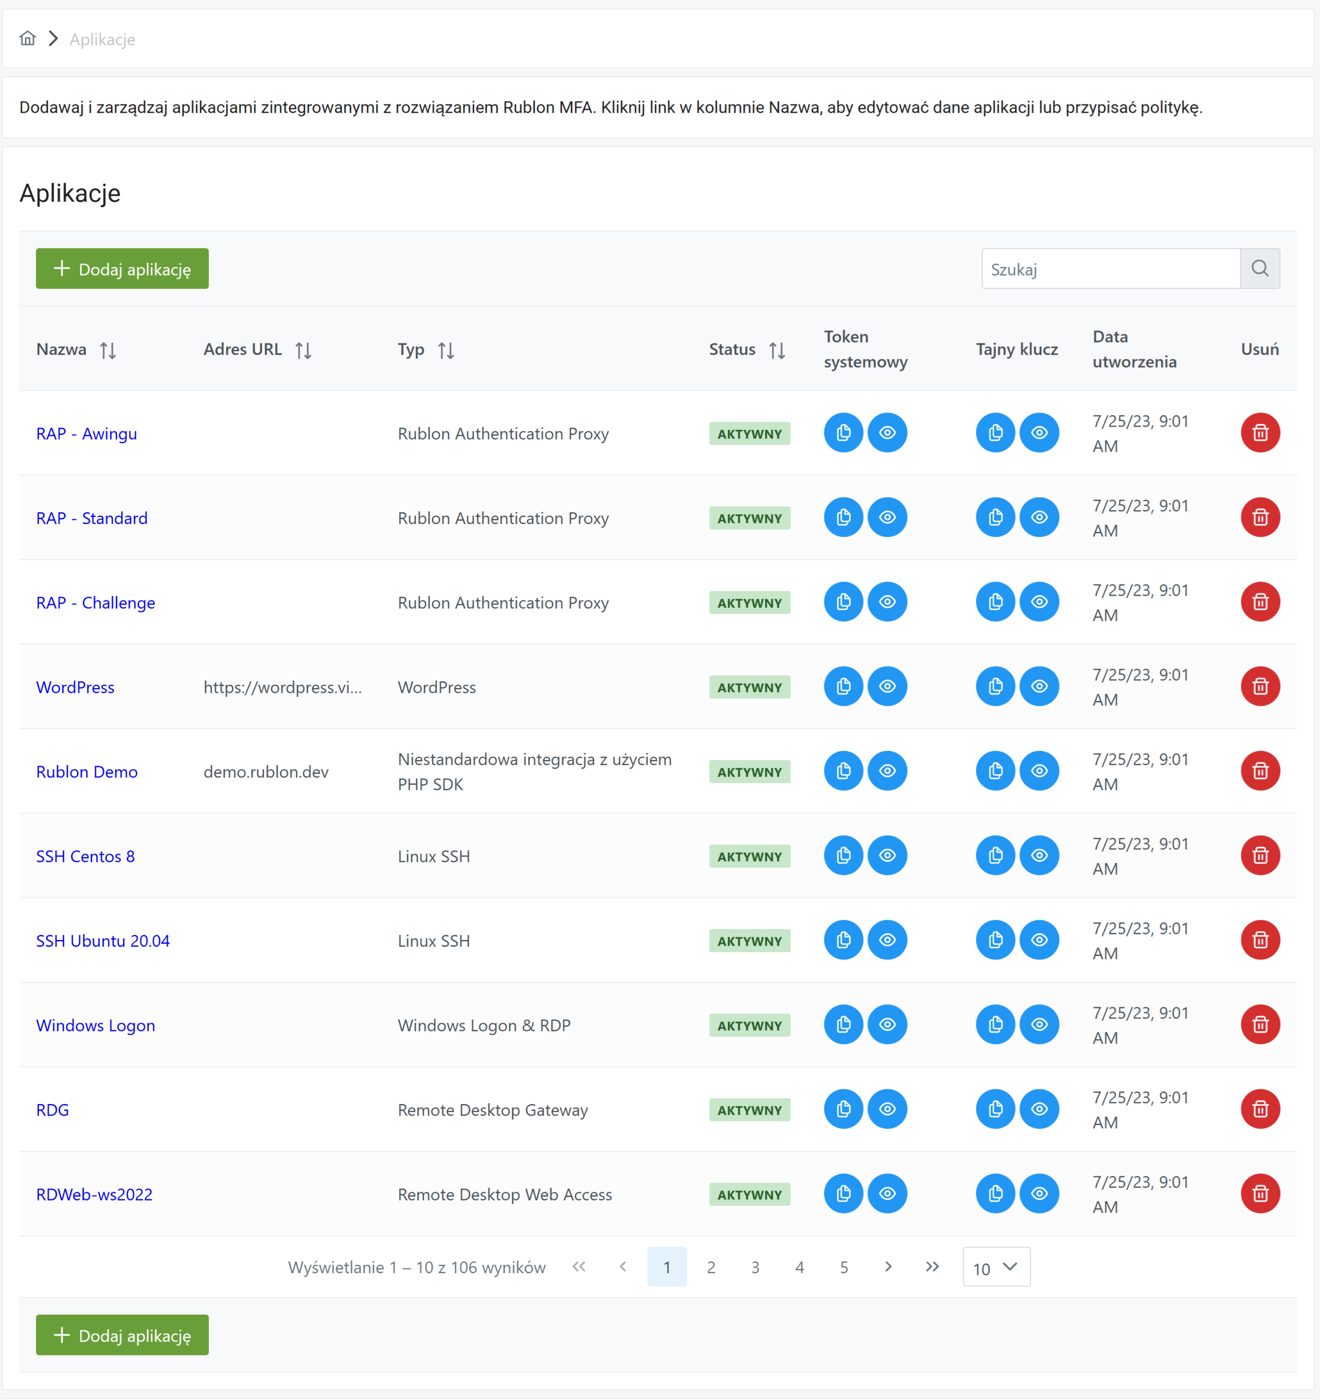Sort the table by Nazwa column

(x=108, y=350)
